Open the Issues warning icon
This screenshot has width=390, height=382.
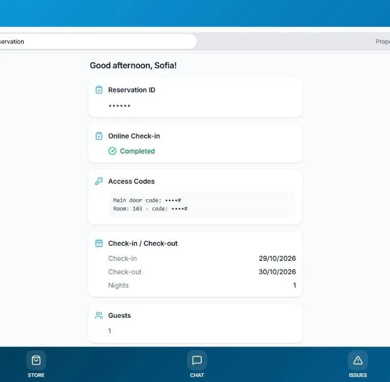(x=358, y=360)
